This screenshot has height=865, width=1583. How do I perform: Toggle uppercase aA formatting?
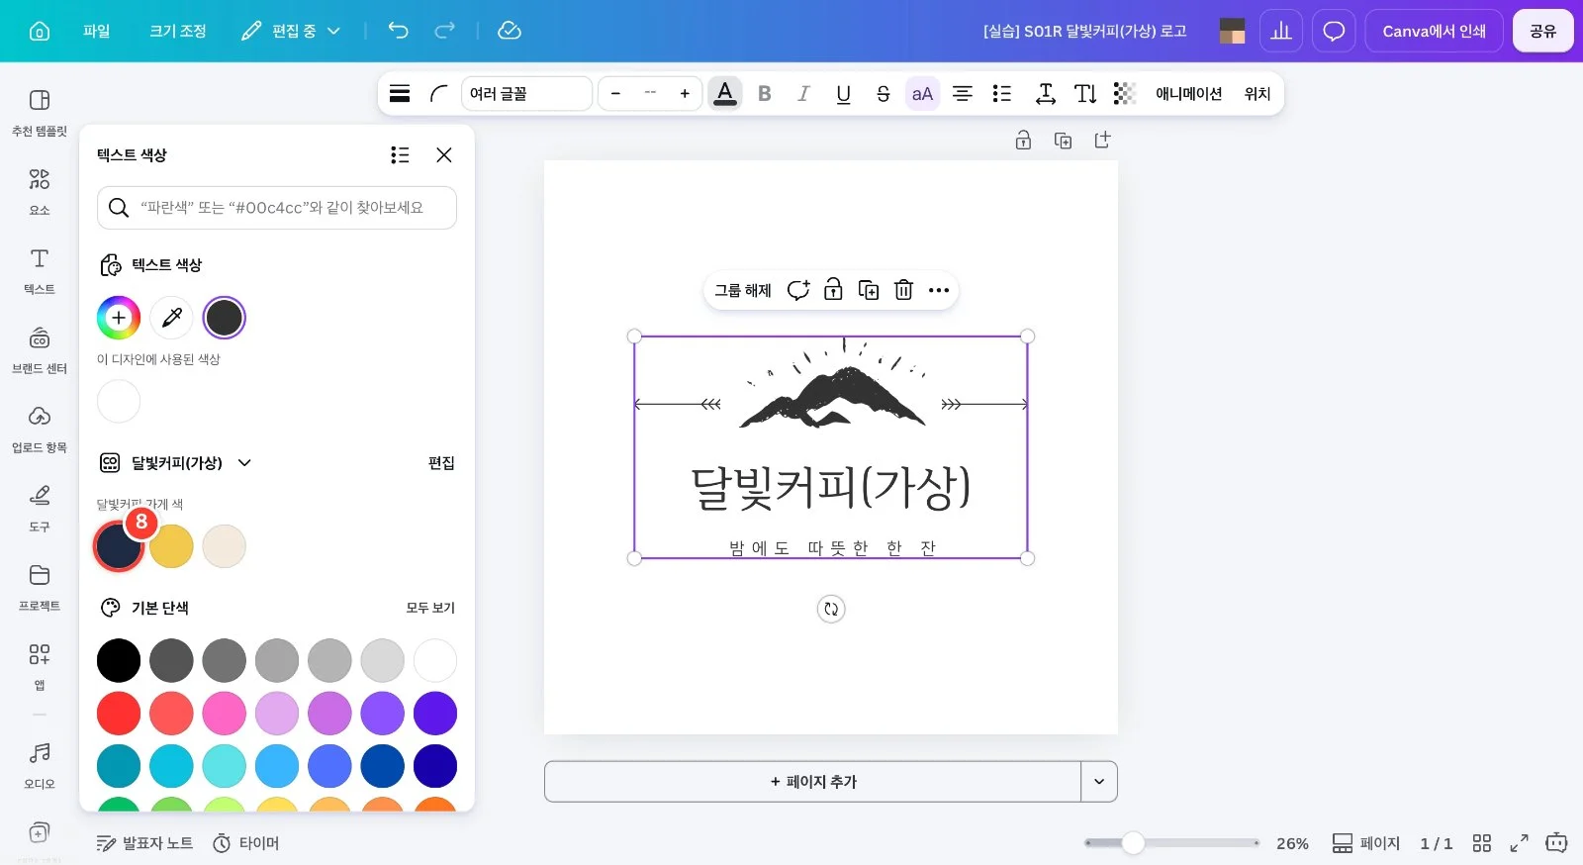[x=922, y=93]
